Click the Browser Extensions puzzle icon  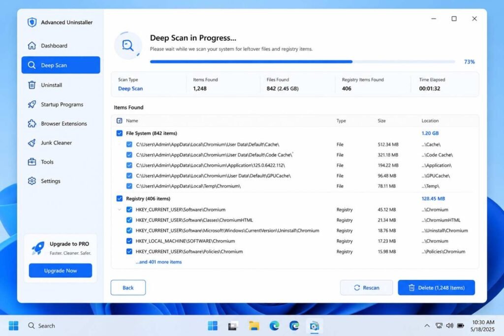point(32,123)
